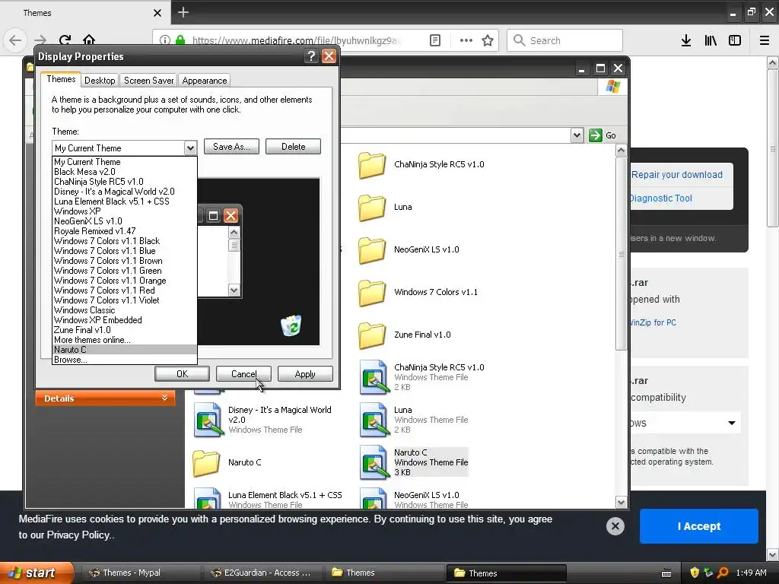Select the Themes tab in Display Properties

tap(61, 79)
